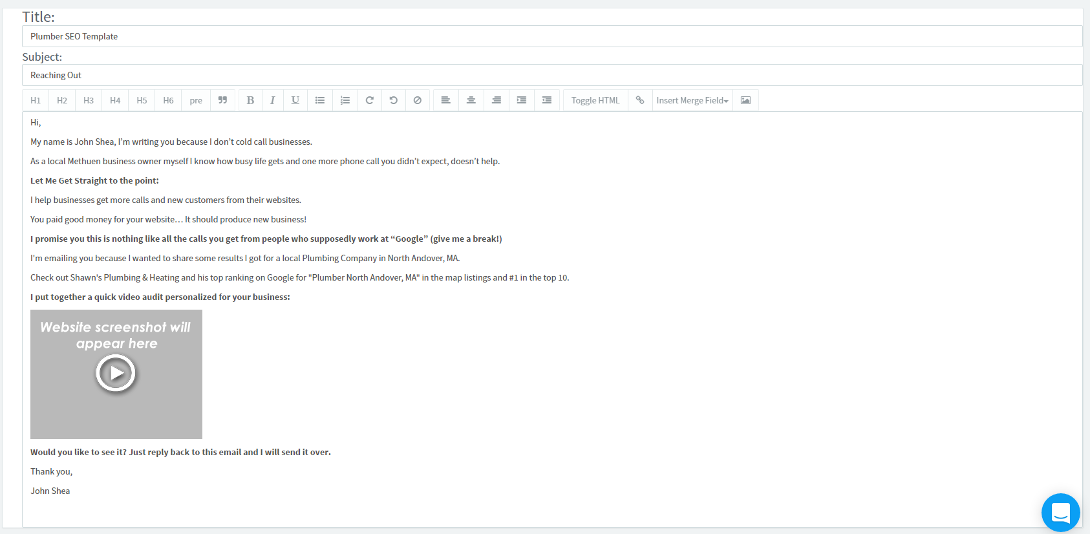Center align the text
Image resolution: width=1090 pixels, height=534 pixels.
(x=471, y=100)
